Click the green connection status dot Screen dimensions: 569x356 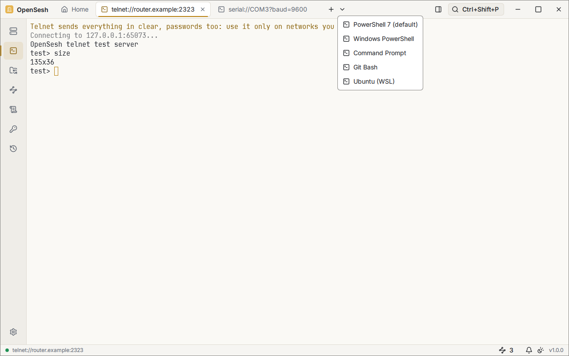pos(7,350)
